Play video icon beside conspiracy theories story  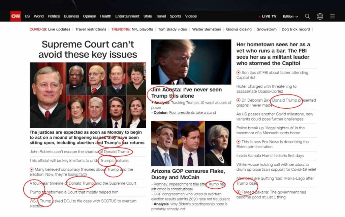pyautogui.click(x=31, y=169)
